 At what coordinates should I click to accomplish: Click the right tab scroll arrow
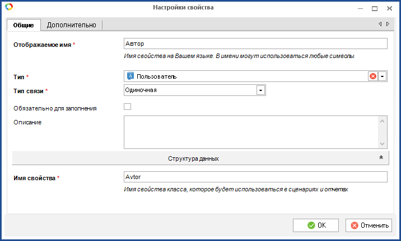pos(388,24)
